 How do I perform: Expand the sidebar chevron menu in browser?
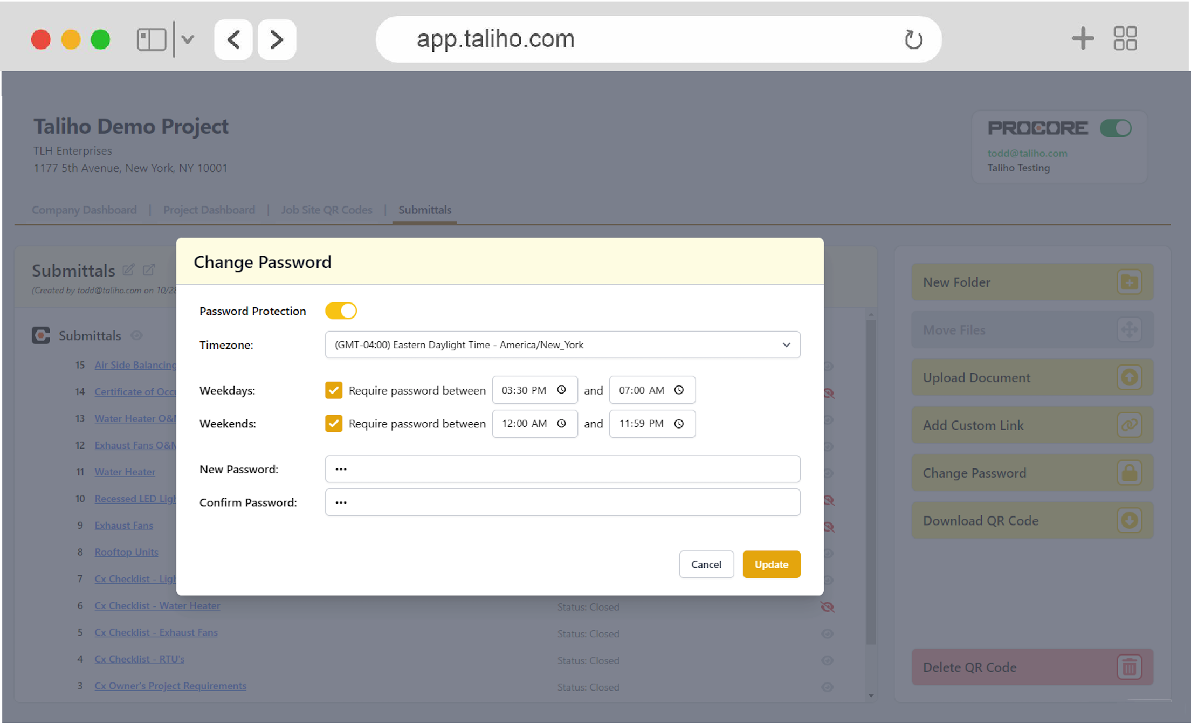click(x=188, y=39)
